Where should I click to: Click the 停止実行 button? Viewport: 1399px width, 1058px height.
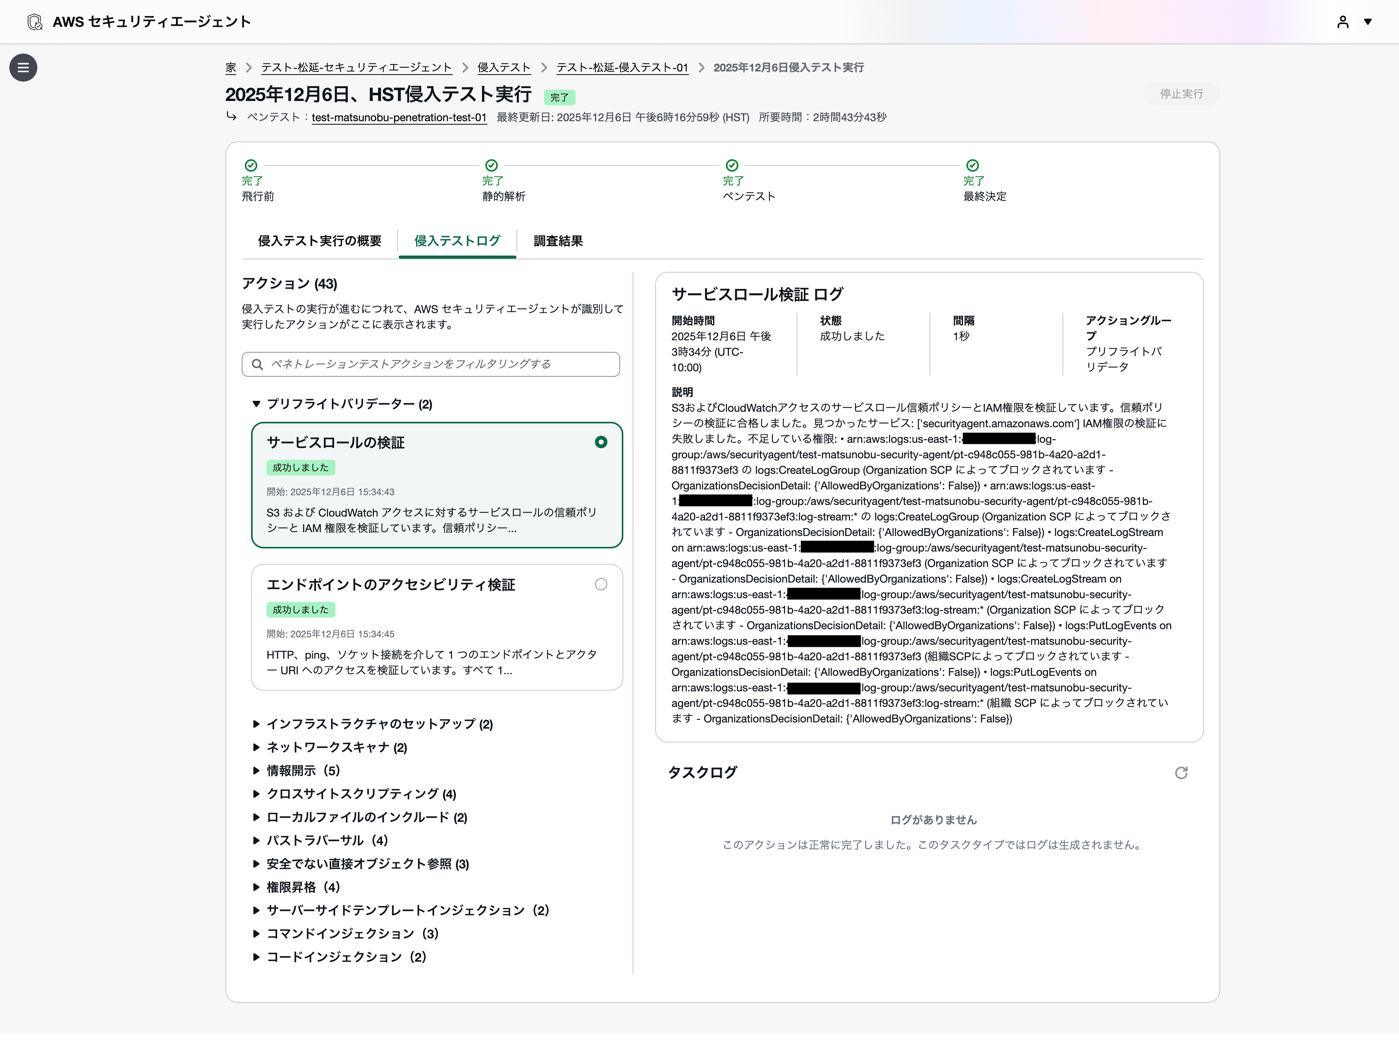click(1181, 94)
